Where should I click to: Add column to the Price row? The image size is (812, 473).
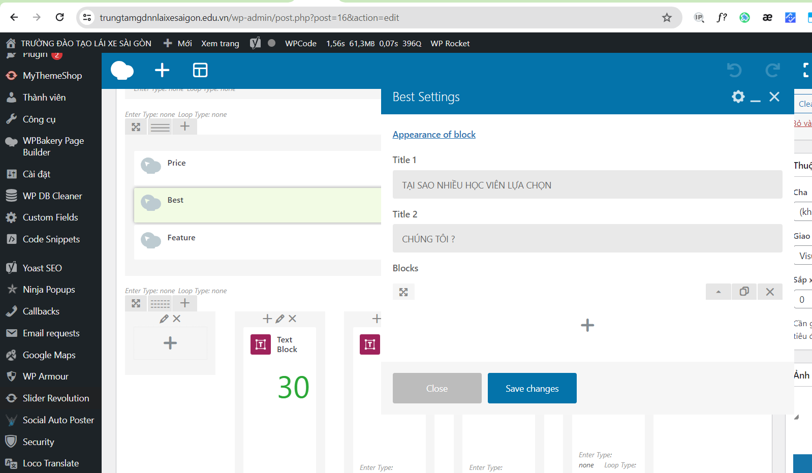pyautogui.click(x=185, y=127)
